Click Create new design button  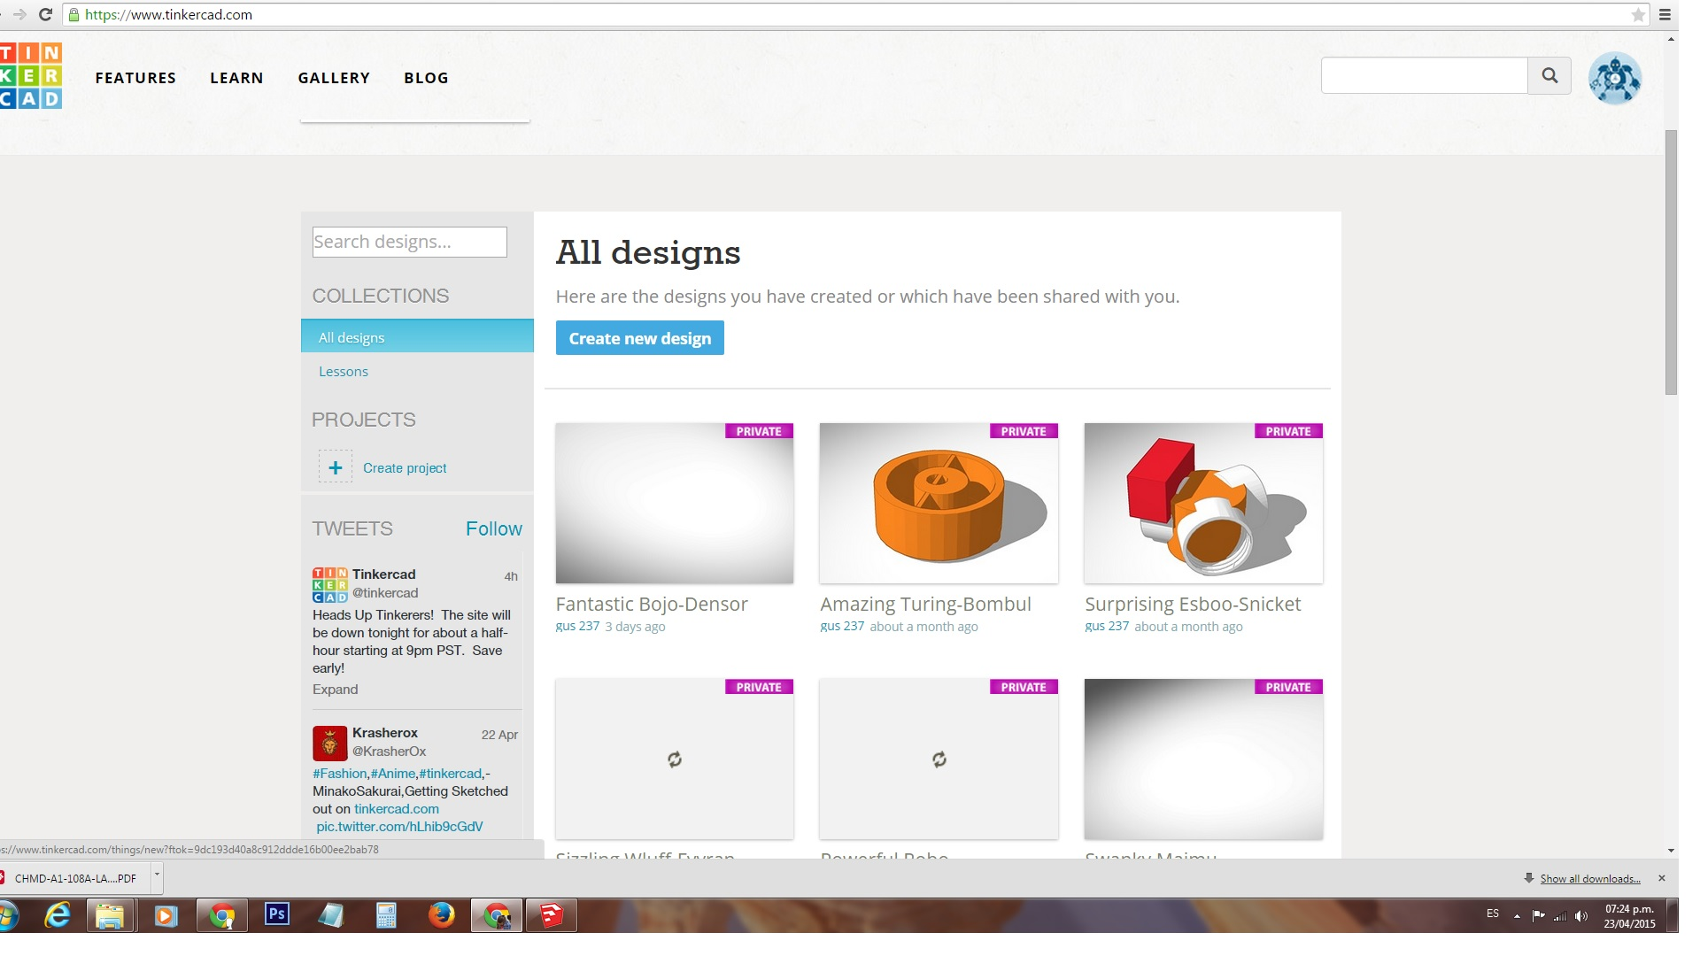[639, 338]
